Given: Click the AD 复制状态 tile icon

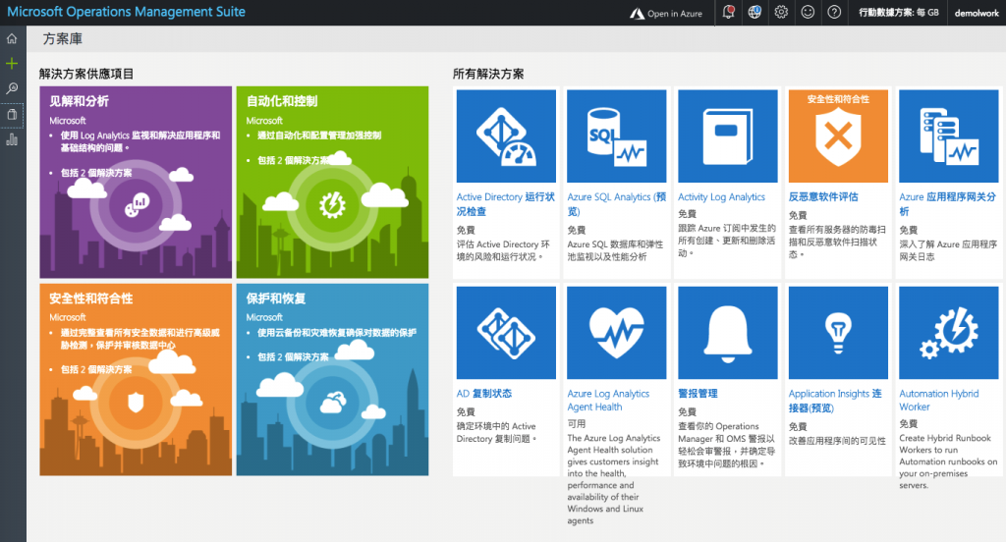Looking at the screenshot, I should [506, 333].
